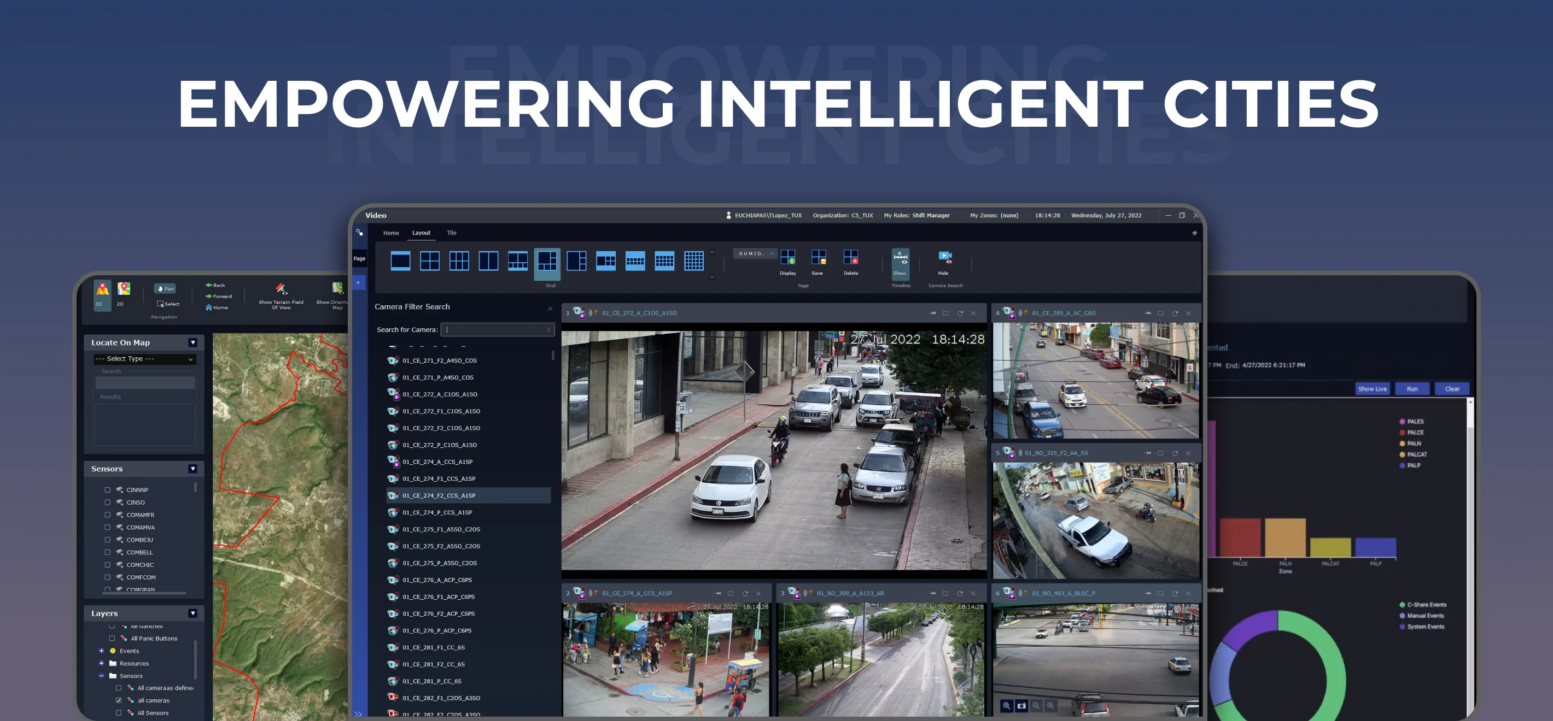Activate the Pan navigation tool
This screenshot has height=721, width=1553.
165,288
